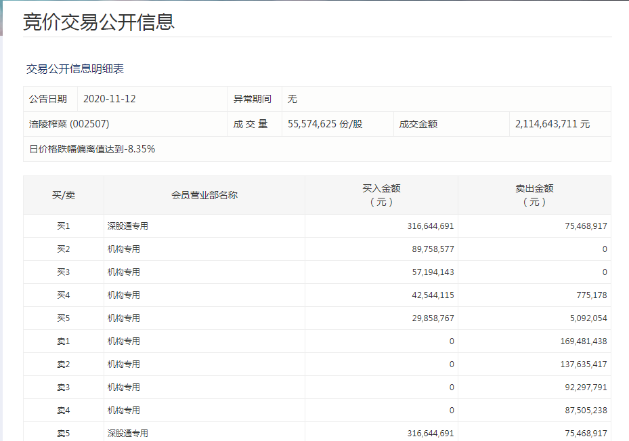
Task: Click the 卖出金额 (元) column header
Action: click(534, 195)
